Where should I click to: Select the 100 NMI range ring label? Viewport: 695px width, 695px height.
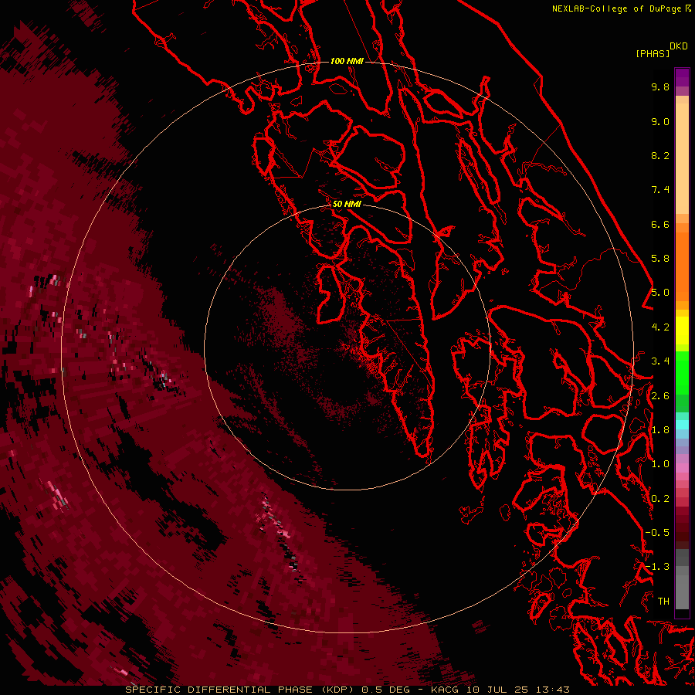click(x=347, y=61)
